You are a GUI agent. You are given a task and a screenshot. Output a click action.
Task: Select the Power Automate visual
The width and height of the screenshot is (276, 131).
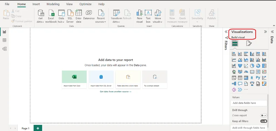240,90
